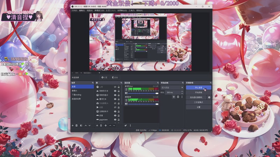Click the 启动虚拟摄像机 button
Screen dimensions: 280x157
pos(196,97)
